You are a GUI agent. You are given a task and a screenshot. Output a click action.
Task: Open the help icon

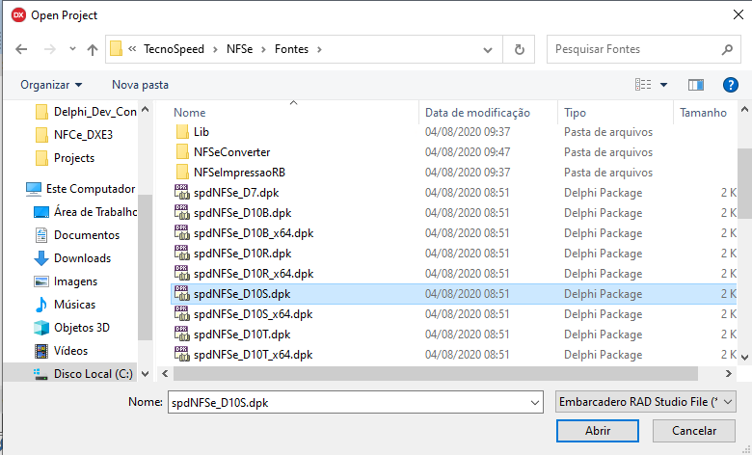click(x=731, y=85)
